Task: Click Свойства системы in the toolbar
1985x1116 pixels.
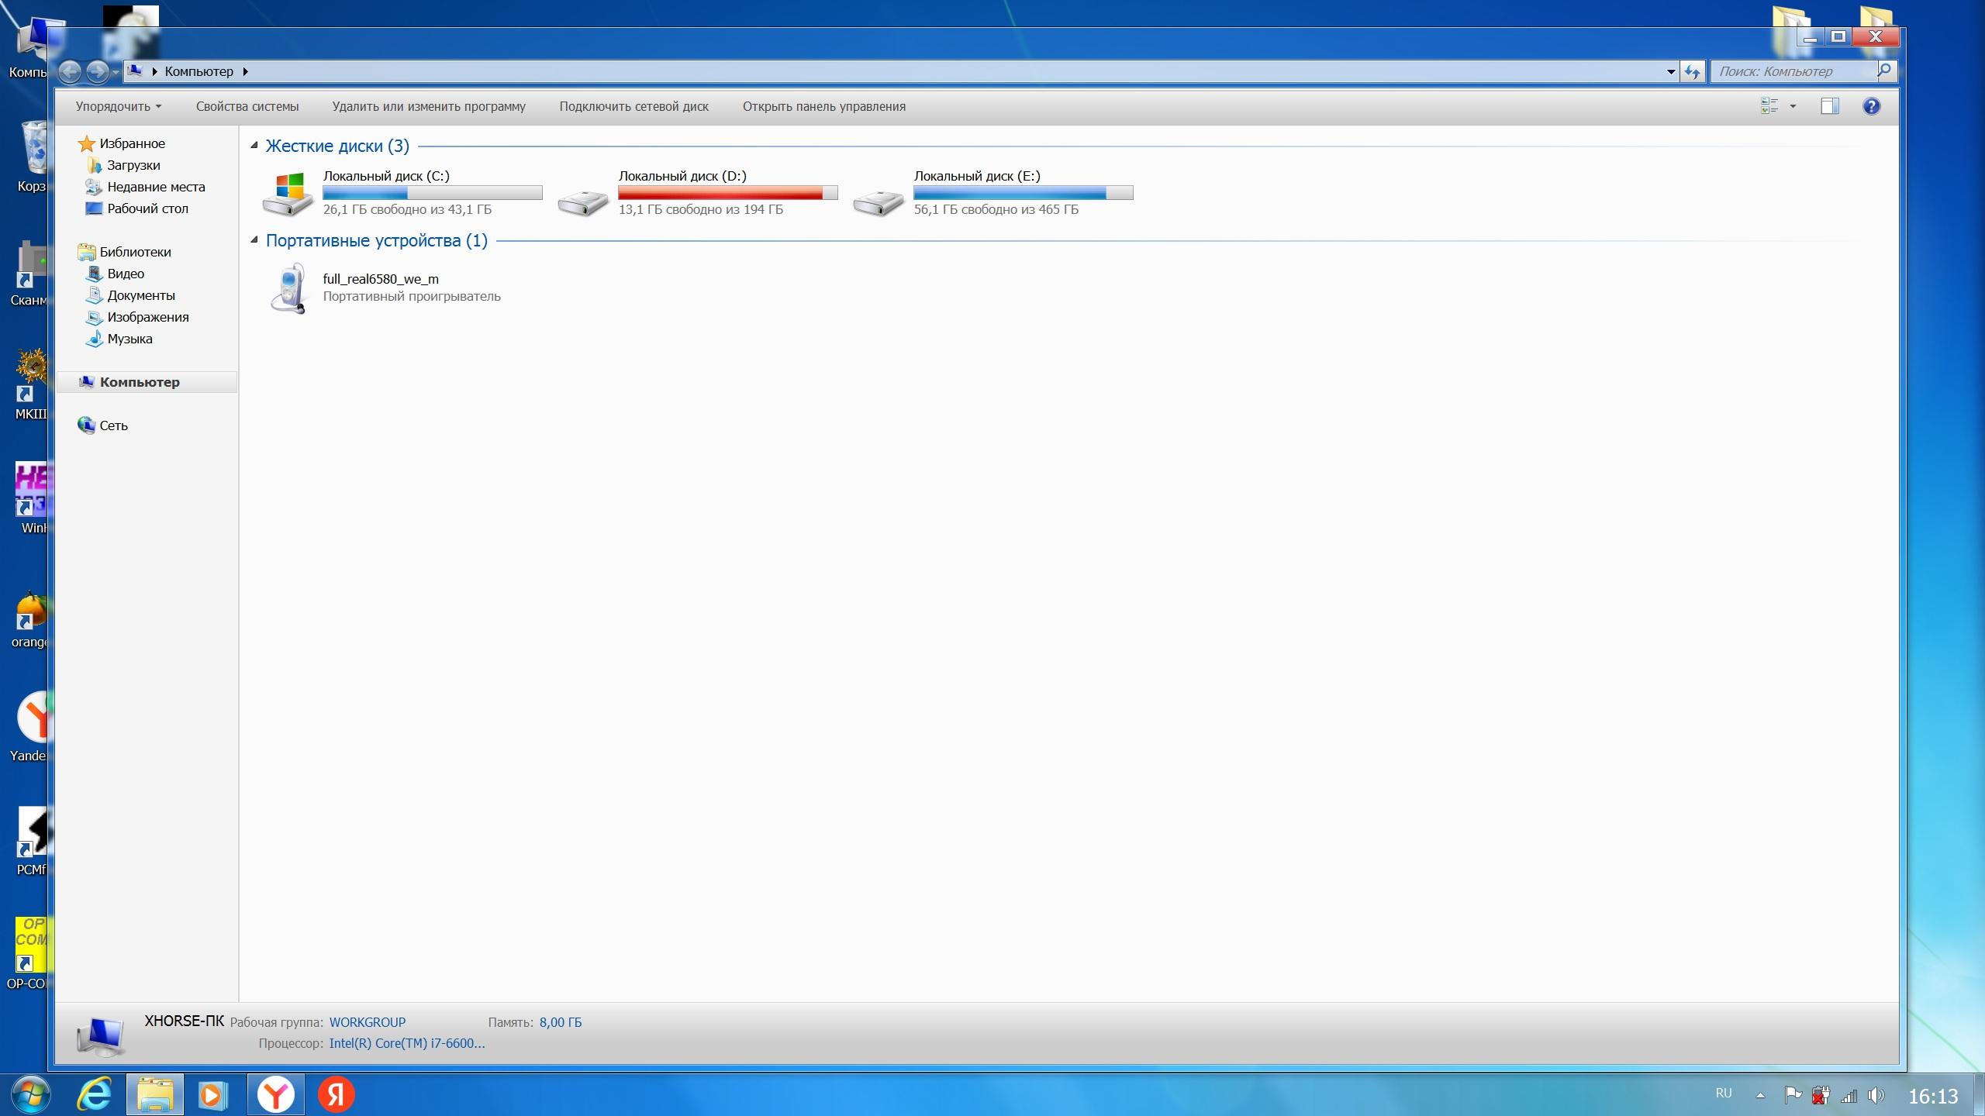Action: point(247,106)
